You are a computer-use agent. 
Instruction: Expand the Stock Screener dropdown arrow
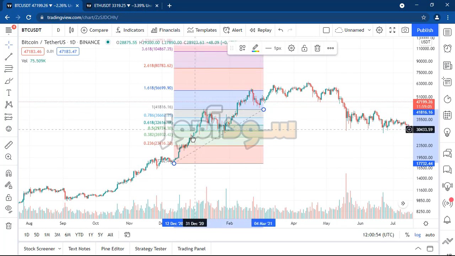point(59,249)
